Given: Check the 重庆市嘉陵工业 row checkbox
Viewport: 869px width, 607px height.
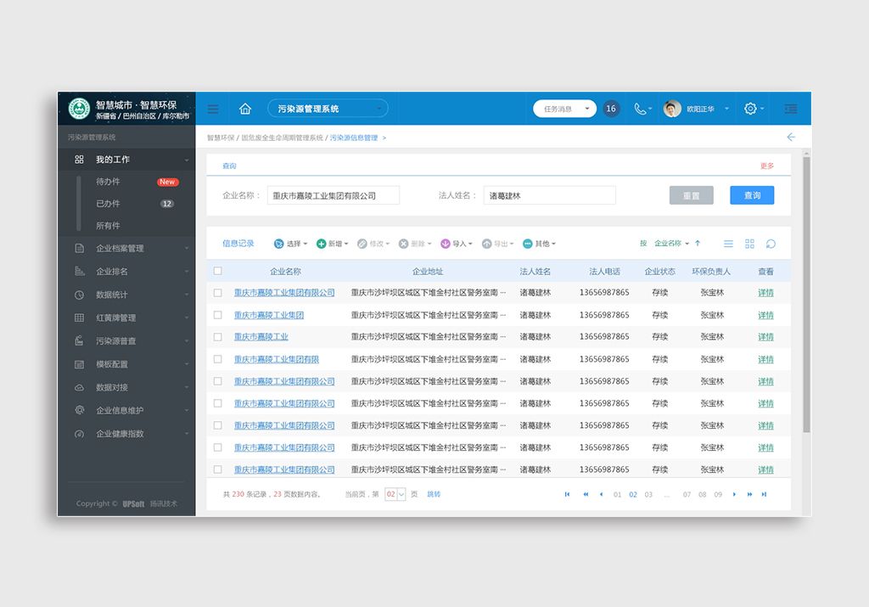Looking at the screenshot, I should coord(218,337).
